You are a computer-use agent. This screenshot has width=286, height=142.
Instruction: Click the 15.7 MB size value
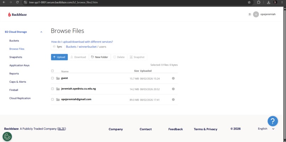click(x=134, y=79)
